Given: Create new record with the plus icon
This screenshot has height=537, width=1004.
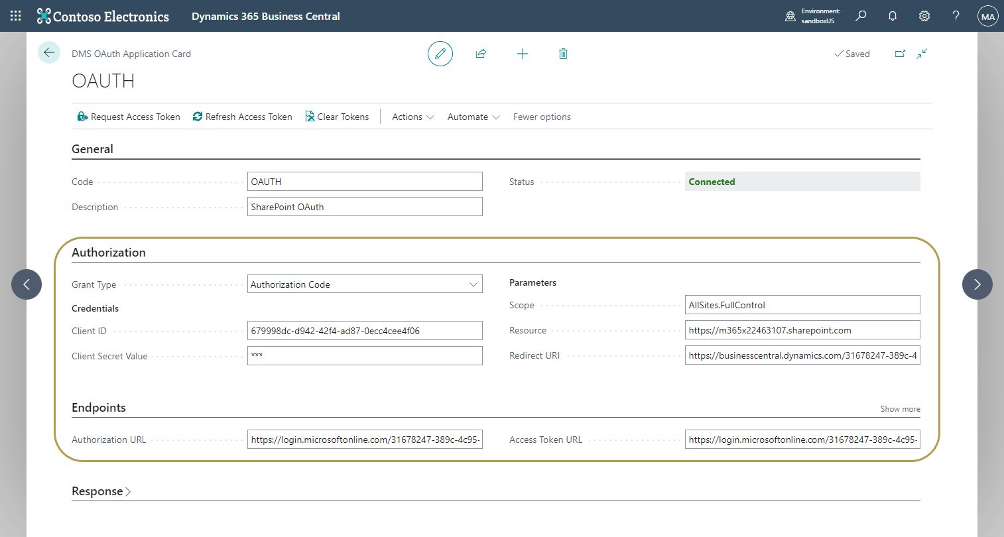Looking at the screenshot, I should pyautogui.click(x=523, y=54).
